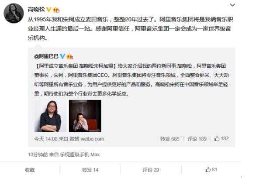Viewport: 263px width, 179px height.
Task: Click 转发 14 to repost
Action: (90, 170)
